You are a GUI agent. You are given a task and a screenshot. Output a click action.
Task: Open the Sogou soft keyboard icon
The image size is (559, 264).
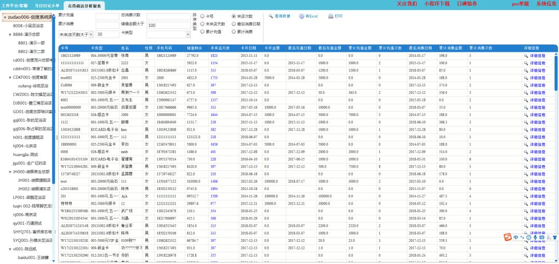(x=541, y=237)
